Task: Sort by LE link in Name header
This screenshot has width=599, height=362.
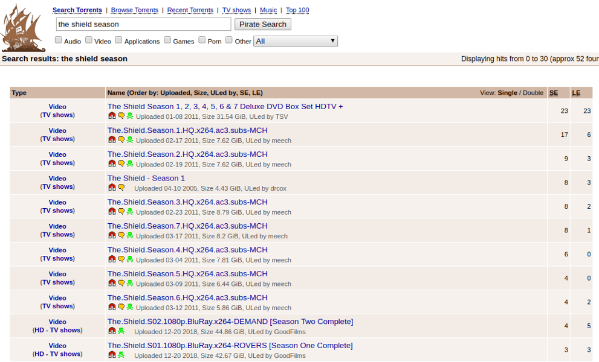Action: 256,93
